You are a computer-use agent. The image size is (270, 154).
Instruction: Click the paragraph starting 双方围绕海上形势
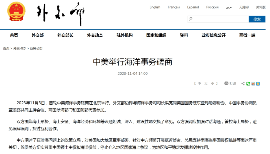(132, 125)
